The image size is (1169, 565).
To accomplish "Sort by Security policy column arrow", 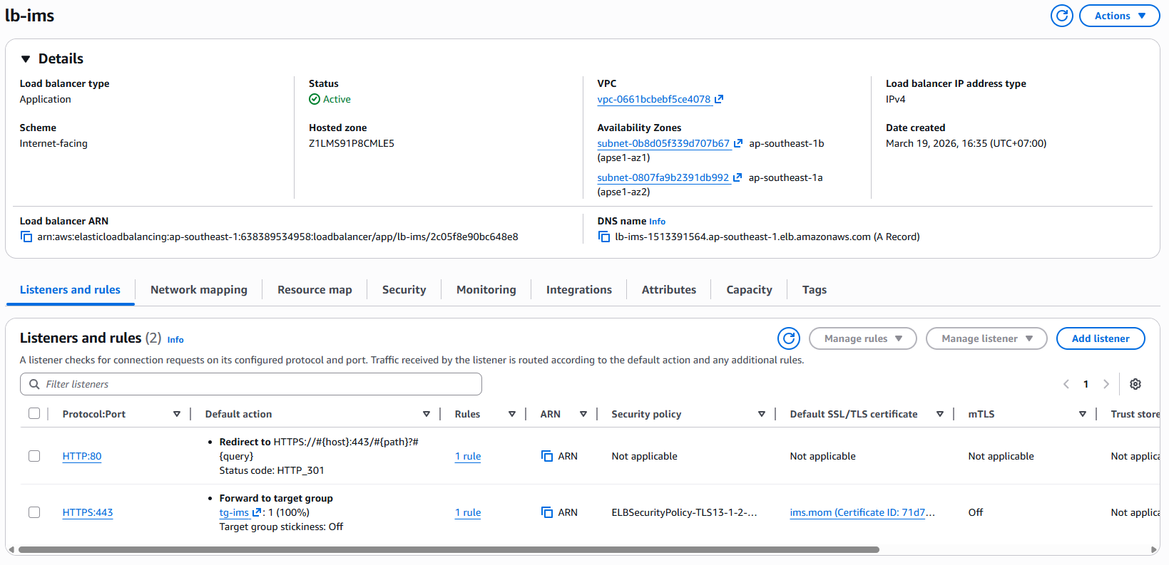I will (x=762, y=414).
